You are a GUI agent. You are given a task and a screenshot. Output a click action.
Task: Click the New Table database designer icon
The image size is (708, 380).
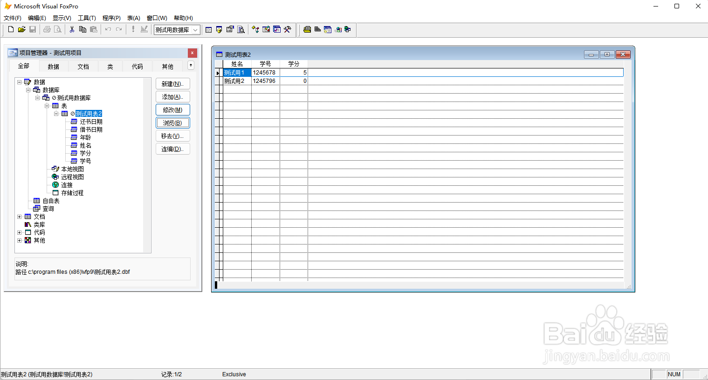click(x=307, y=29)
